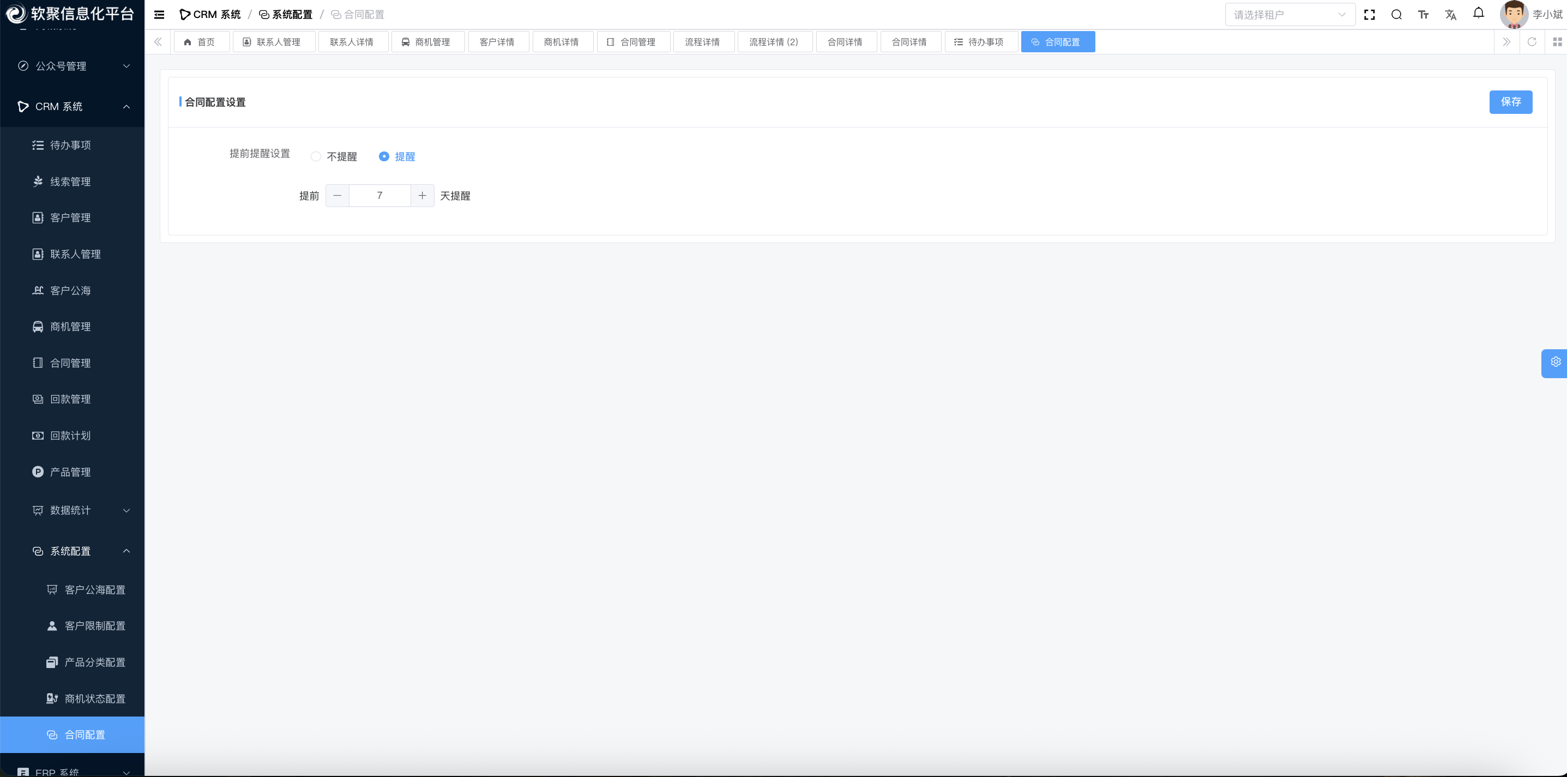Image resolution: width=1567 pixels, height=777 pixels.
Task: Open the search magnifier icon
Action: coord(1396,15)
